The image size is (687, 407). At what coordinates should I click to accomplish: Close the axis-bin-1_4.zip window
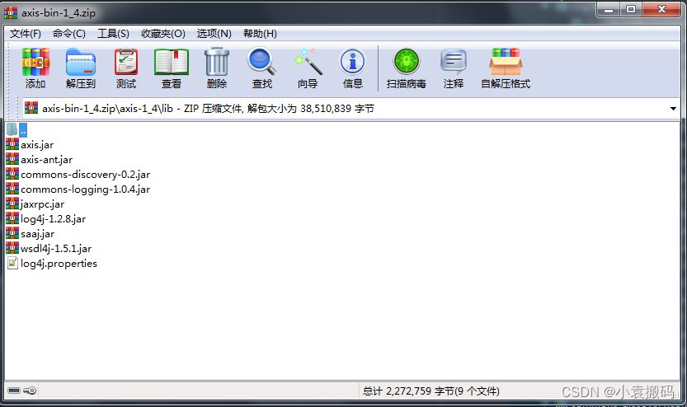click(x=661, y=10)
